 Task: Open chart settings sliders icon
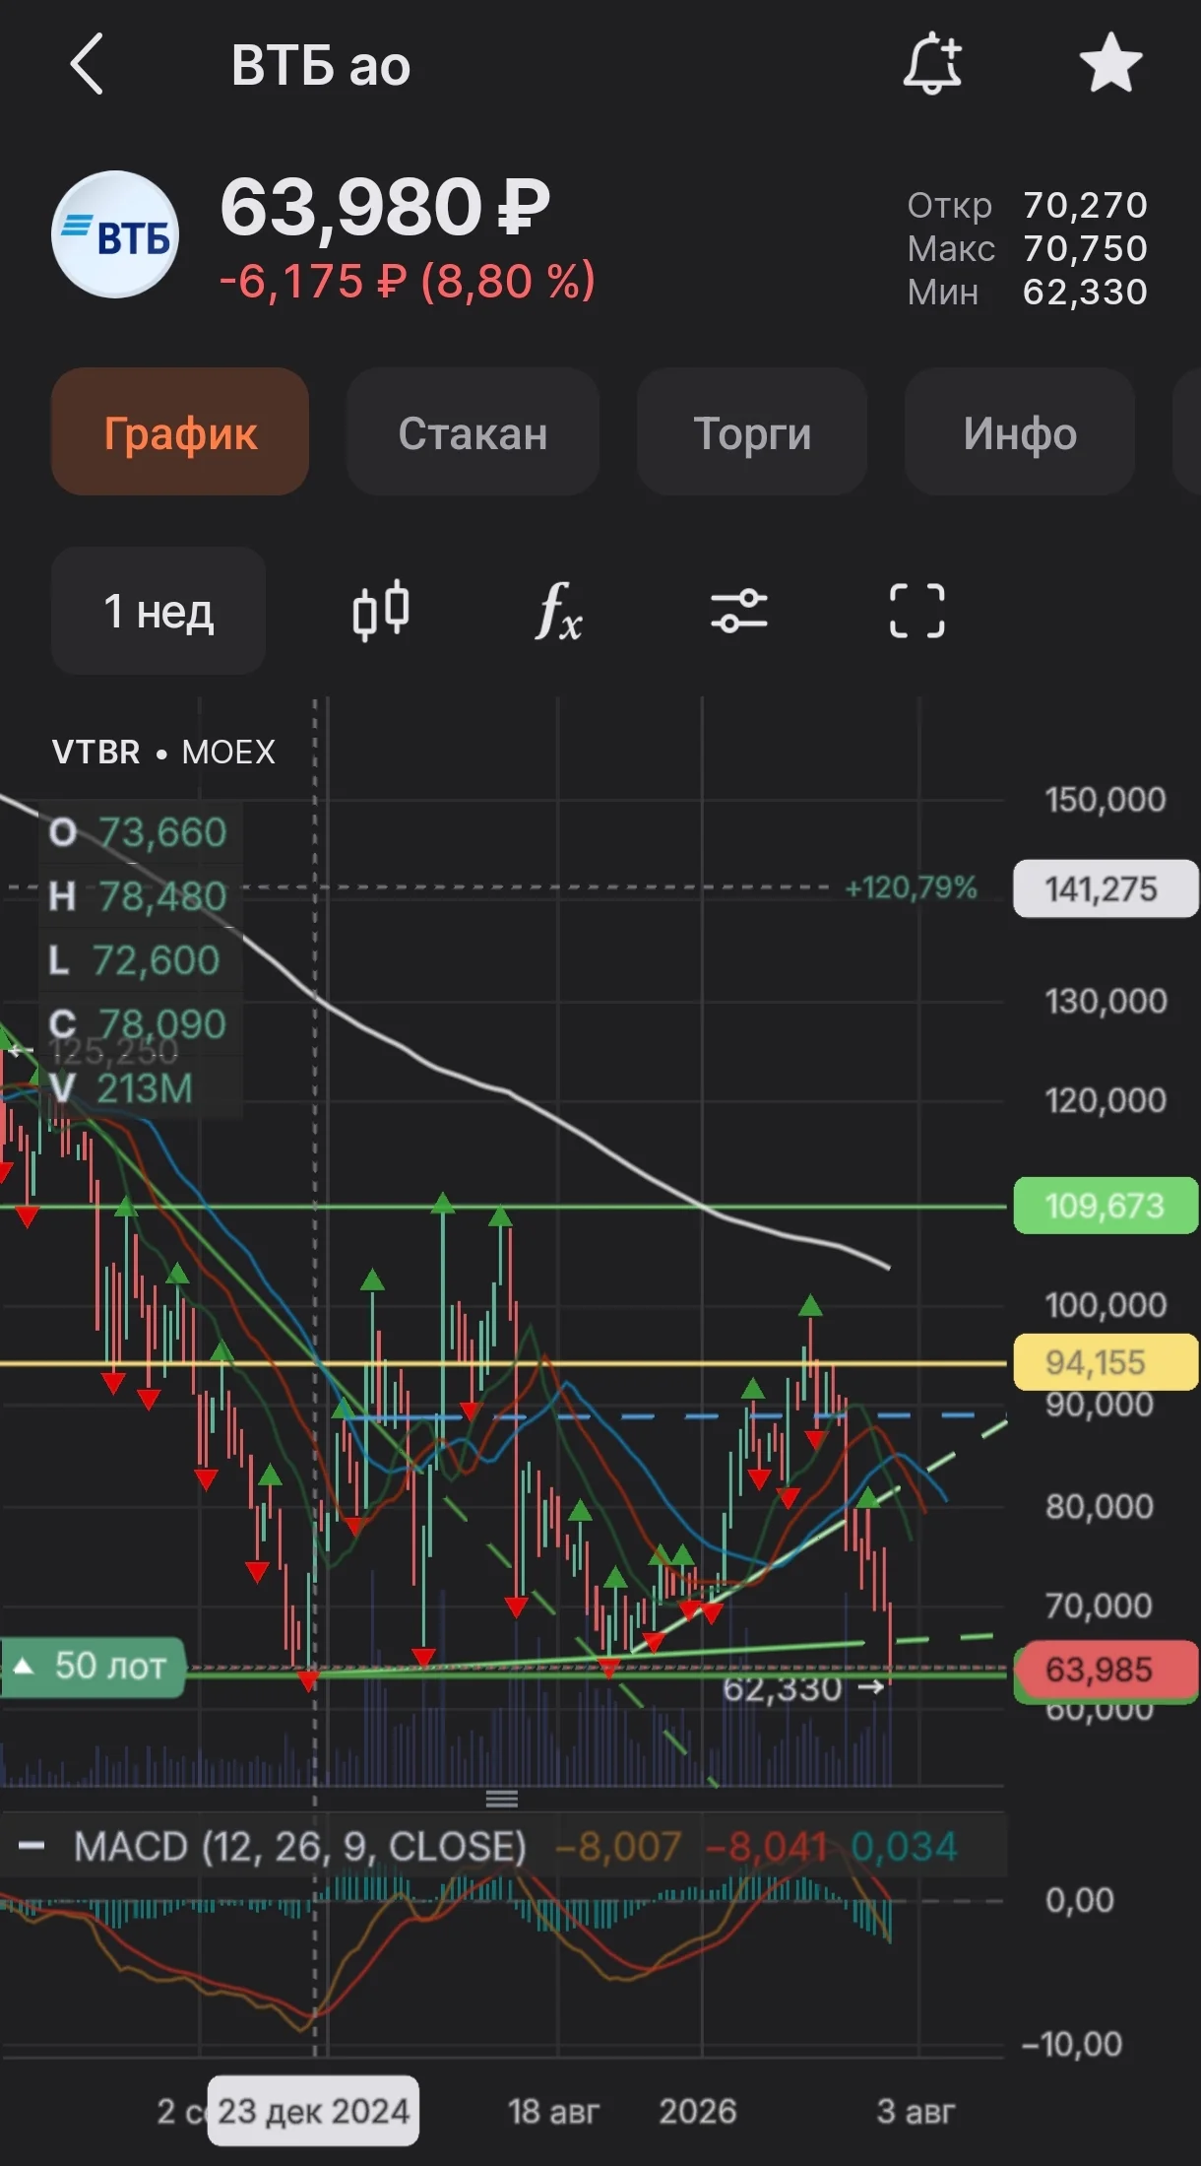pos(738,611)
